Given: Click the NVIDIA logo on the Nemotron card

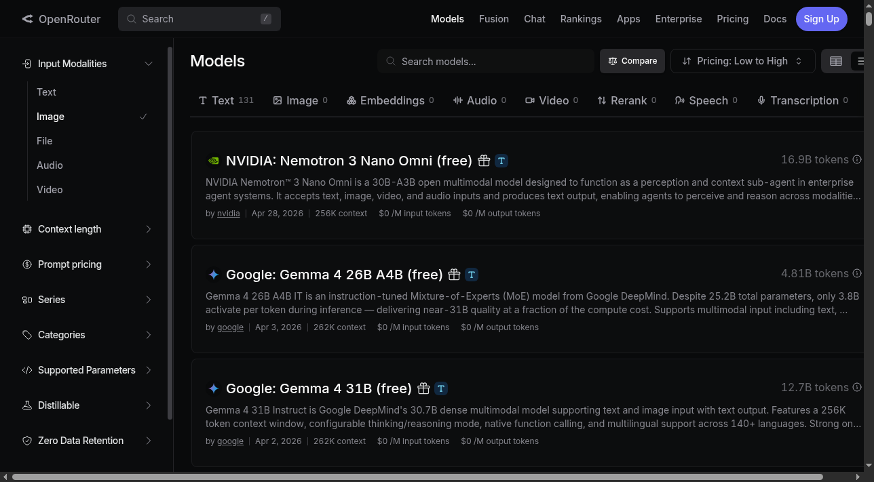Looking at the screenshot, I should coord(213,161).
